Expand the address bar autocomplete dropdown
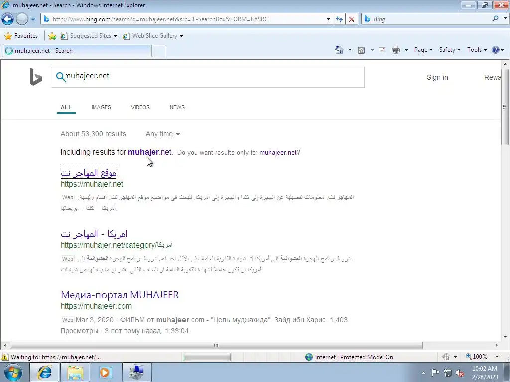Image resolution: width=510 pixels, height=382 pixels. (328, 19)
